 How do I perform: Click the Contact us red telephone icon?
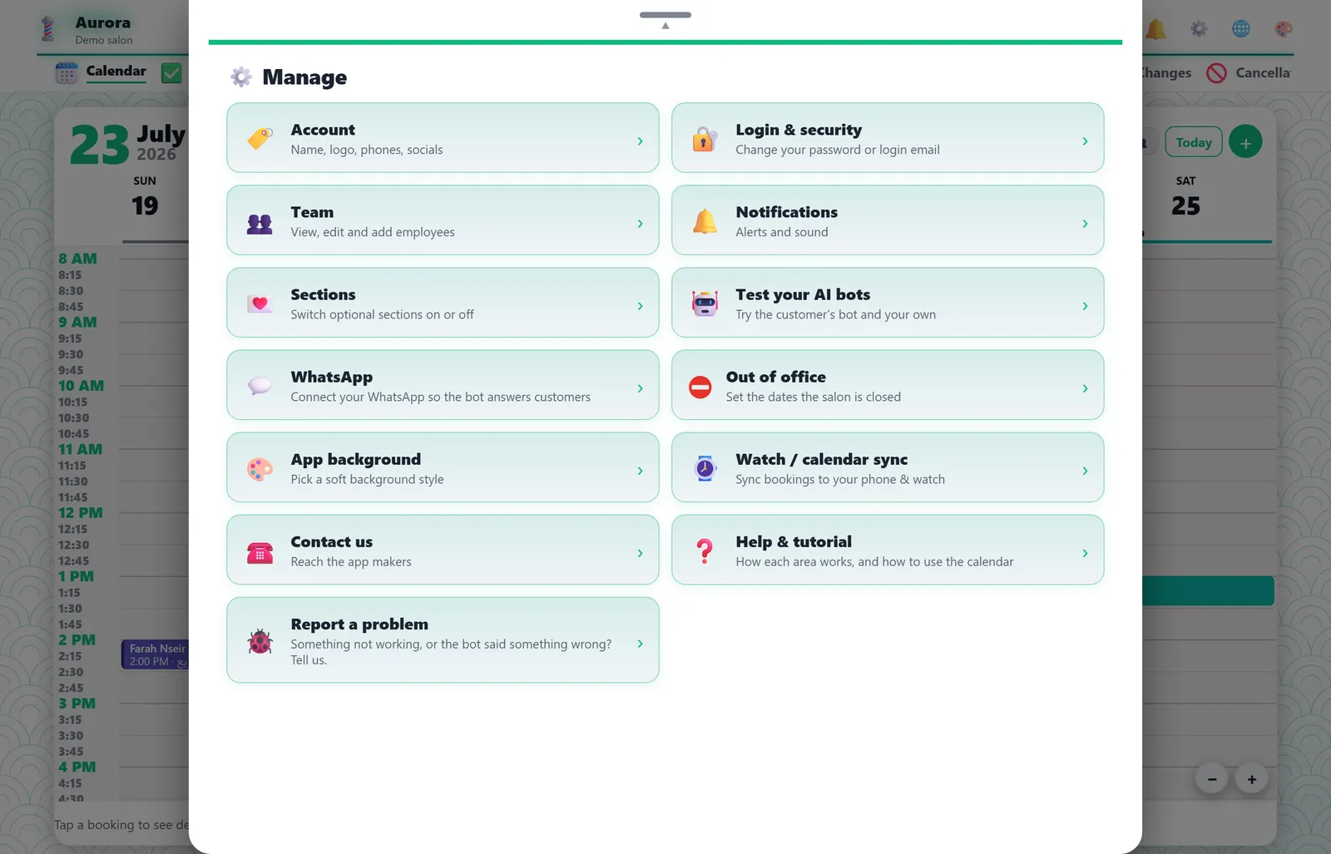point(260,552)
